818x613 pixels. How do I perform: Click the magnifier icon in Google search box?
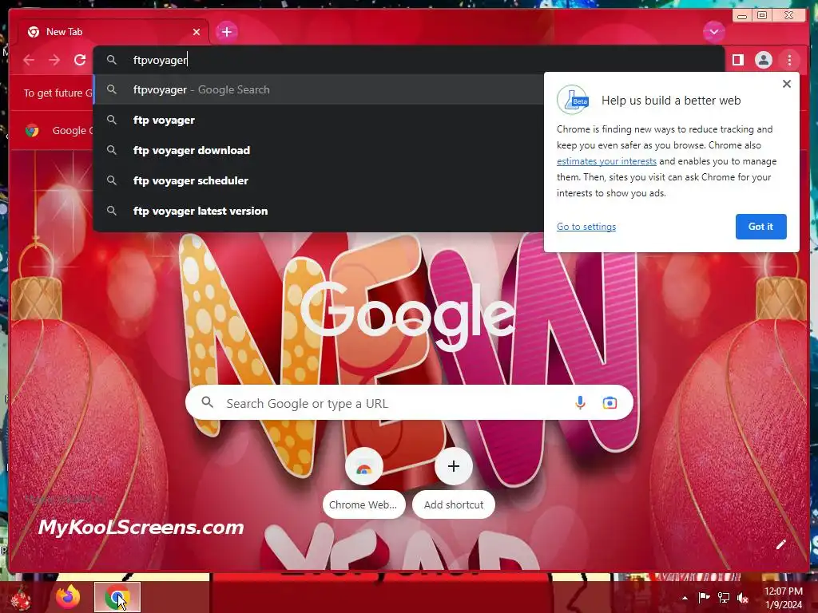click(x=207, y=402)
